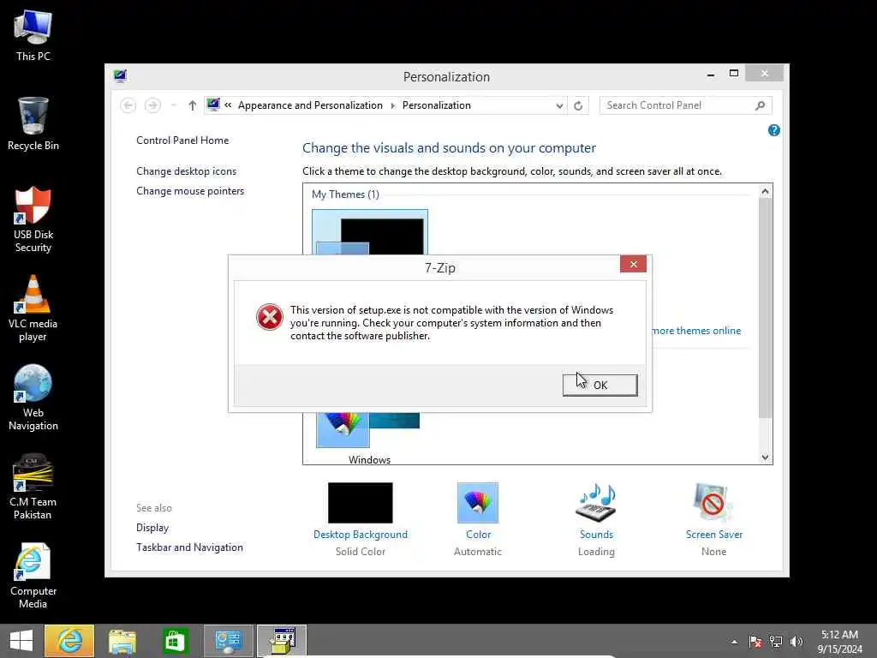This screenshot has height=658, width=877.
Task: Go forward in Personalization window
Action: pos(152,105)
